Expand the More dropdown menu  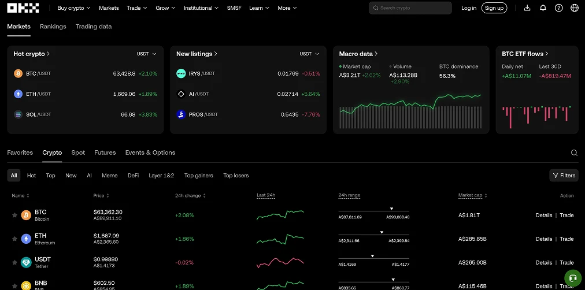pyautogui.click(x=287, y=8)
